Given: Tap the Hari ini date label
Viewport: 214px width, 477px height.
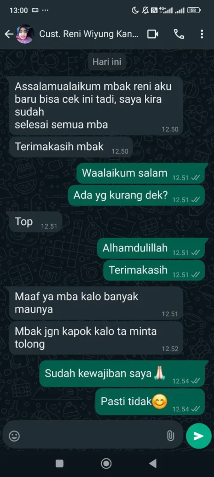Looking at the screenshot, I should pos(107,62).
